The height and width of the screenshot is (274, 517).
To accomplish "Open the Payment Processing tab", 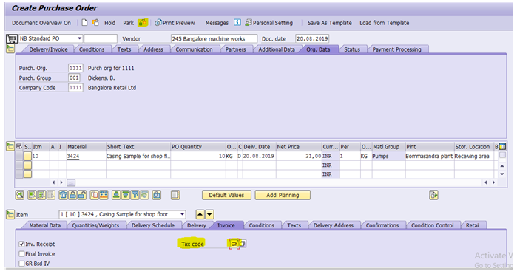I will (x=396, y=49).
